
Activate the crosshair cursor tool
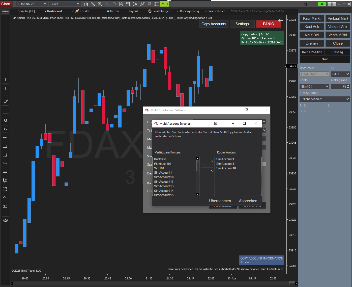pyautogui.click(x=114, y=4)
